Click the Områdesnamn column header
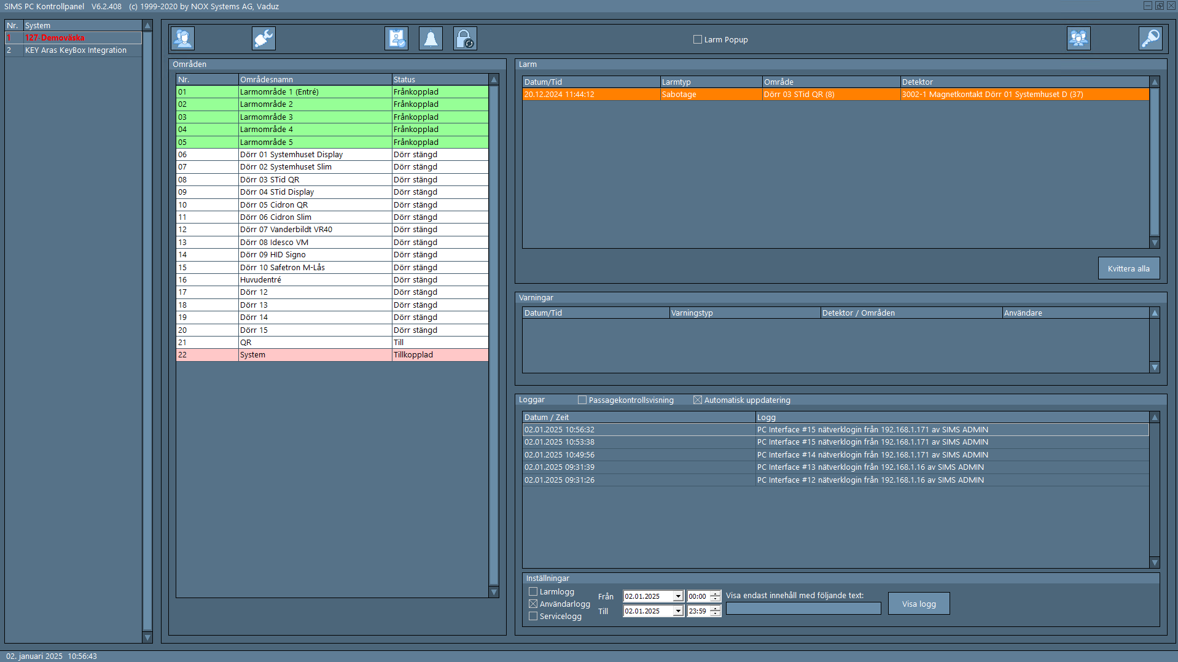1178x662 pixels. 315,80
